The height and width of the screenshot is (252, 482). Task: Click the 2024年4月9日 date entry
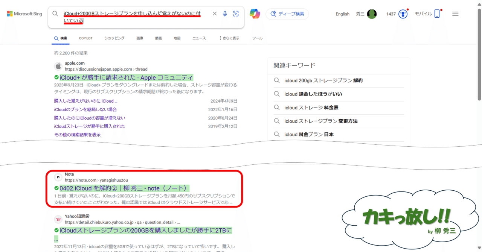tap(224, 101)
